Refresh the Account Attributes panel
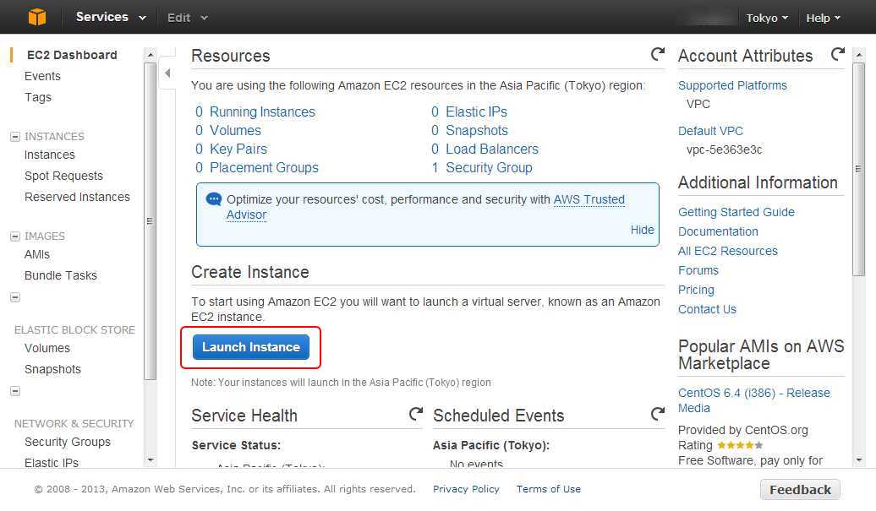Image resolution: width=876 pixels, height=511 pixels. click(x=837, y=55)
